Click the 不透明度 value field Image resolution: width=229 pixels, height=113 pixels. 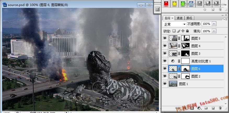pyautogui.click(x=207, y=24)
